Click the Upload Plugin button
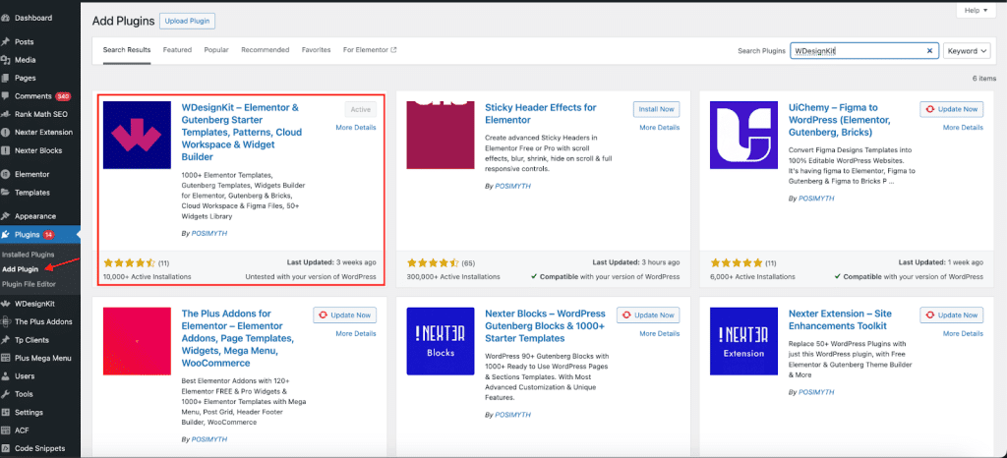This screenshot has width=1007, height=458. click(187, 21)
